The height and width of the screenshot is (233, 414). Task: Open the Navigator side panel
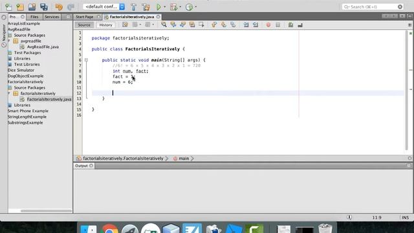(x=4, y=33)
